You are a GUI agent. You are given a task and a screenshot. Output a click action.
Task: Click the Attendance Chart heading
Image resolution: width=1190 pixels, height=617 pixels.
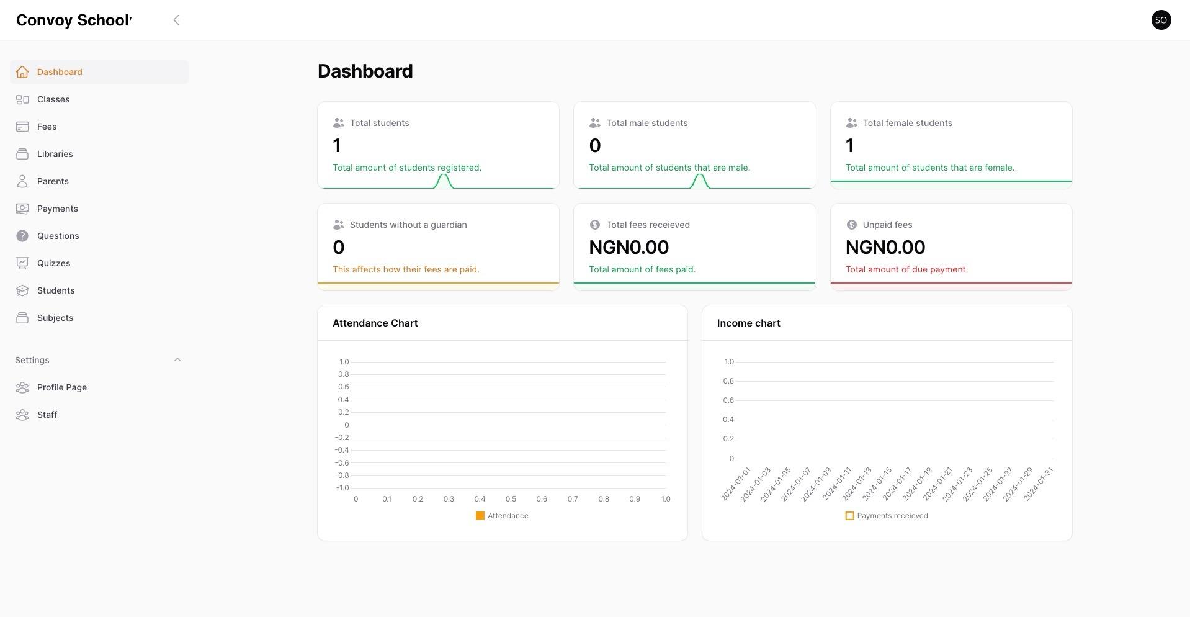pos(375,323)
